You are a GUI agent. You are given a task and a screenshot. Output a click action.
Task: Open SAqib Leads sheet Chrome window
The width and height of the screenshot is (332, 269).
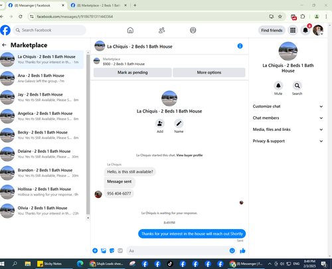pos(106,264)
